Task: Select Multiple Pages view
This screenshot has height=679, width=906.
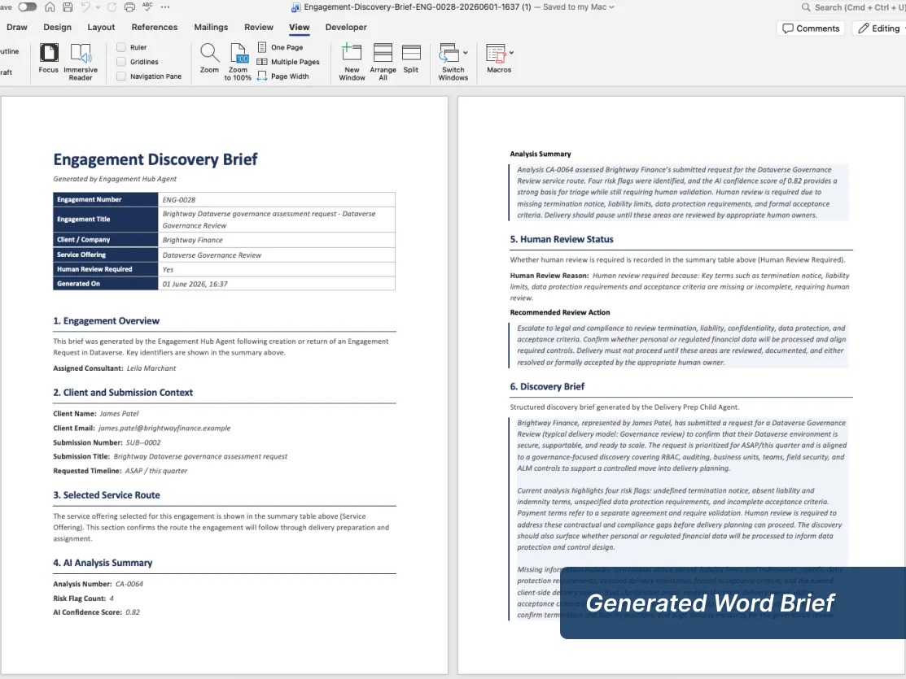Action: tap(287, 62)
